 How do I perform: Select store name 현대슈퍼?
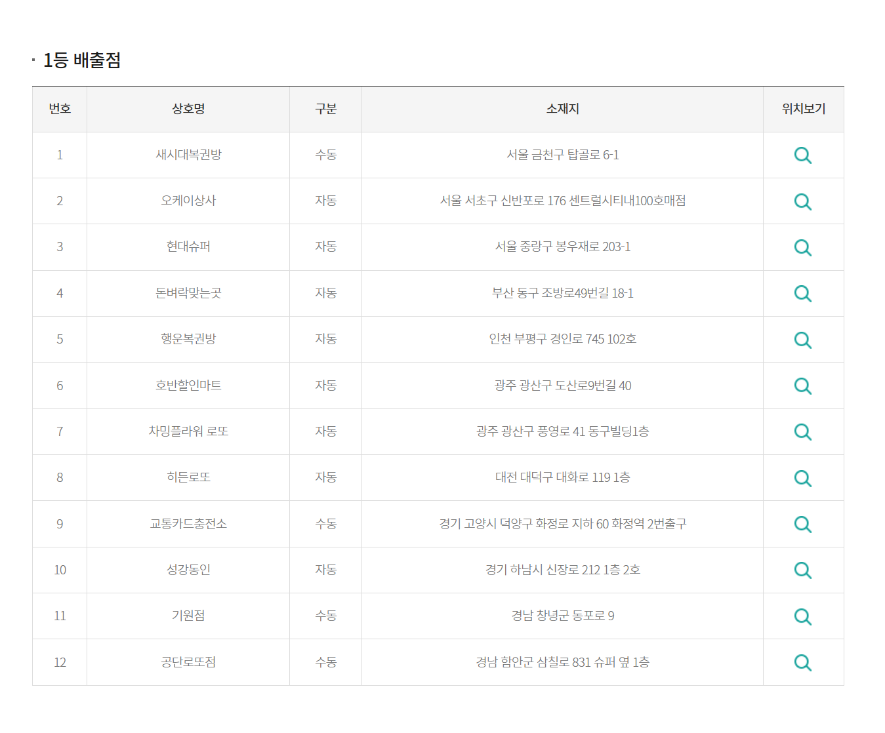(x=188, y=247)
